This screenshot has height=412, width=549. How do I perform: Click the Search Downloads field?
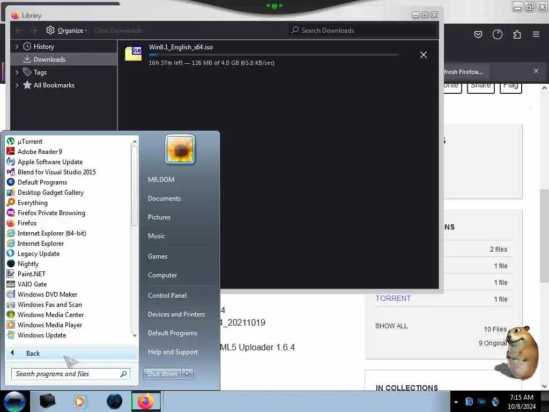point(362,31)
